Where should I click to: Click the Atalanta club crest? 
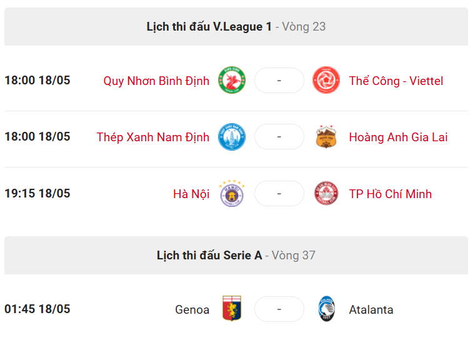[326, 309]
